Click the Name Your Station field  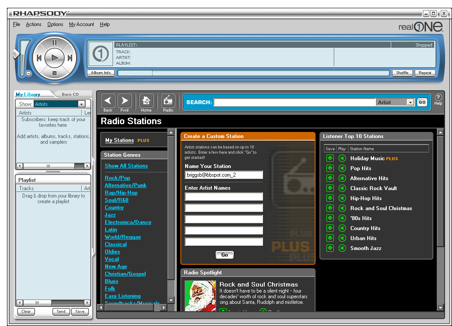point(224,175)
